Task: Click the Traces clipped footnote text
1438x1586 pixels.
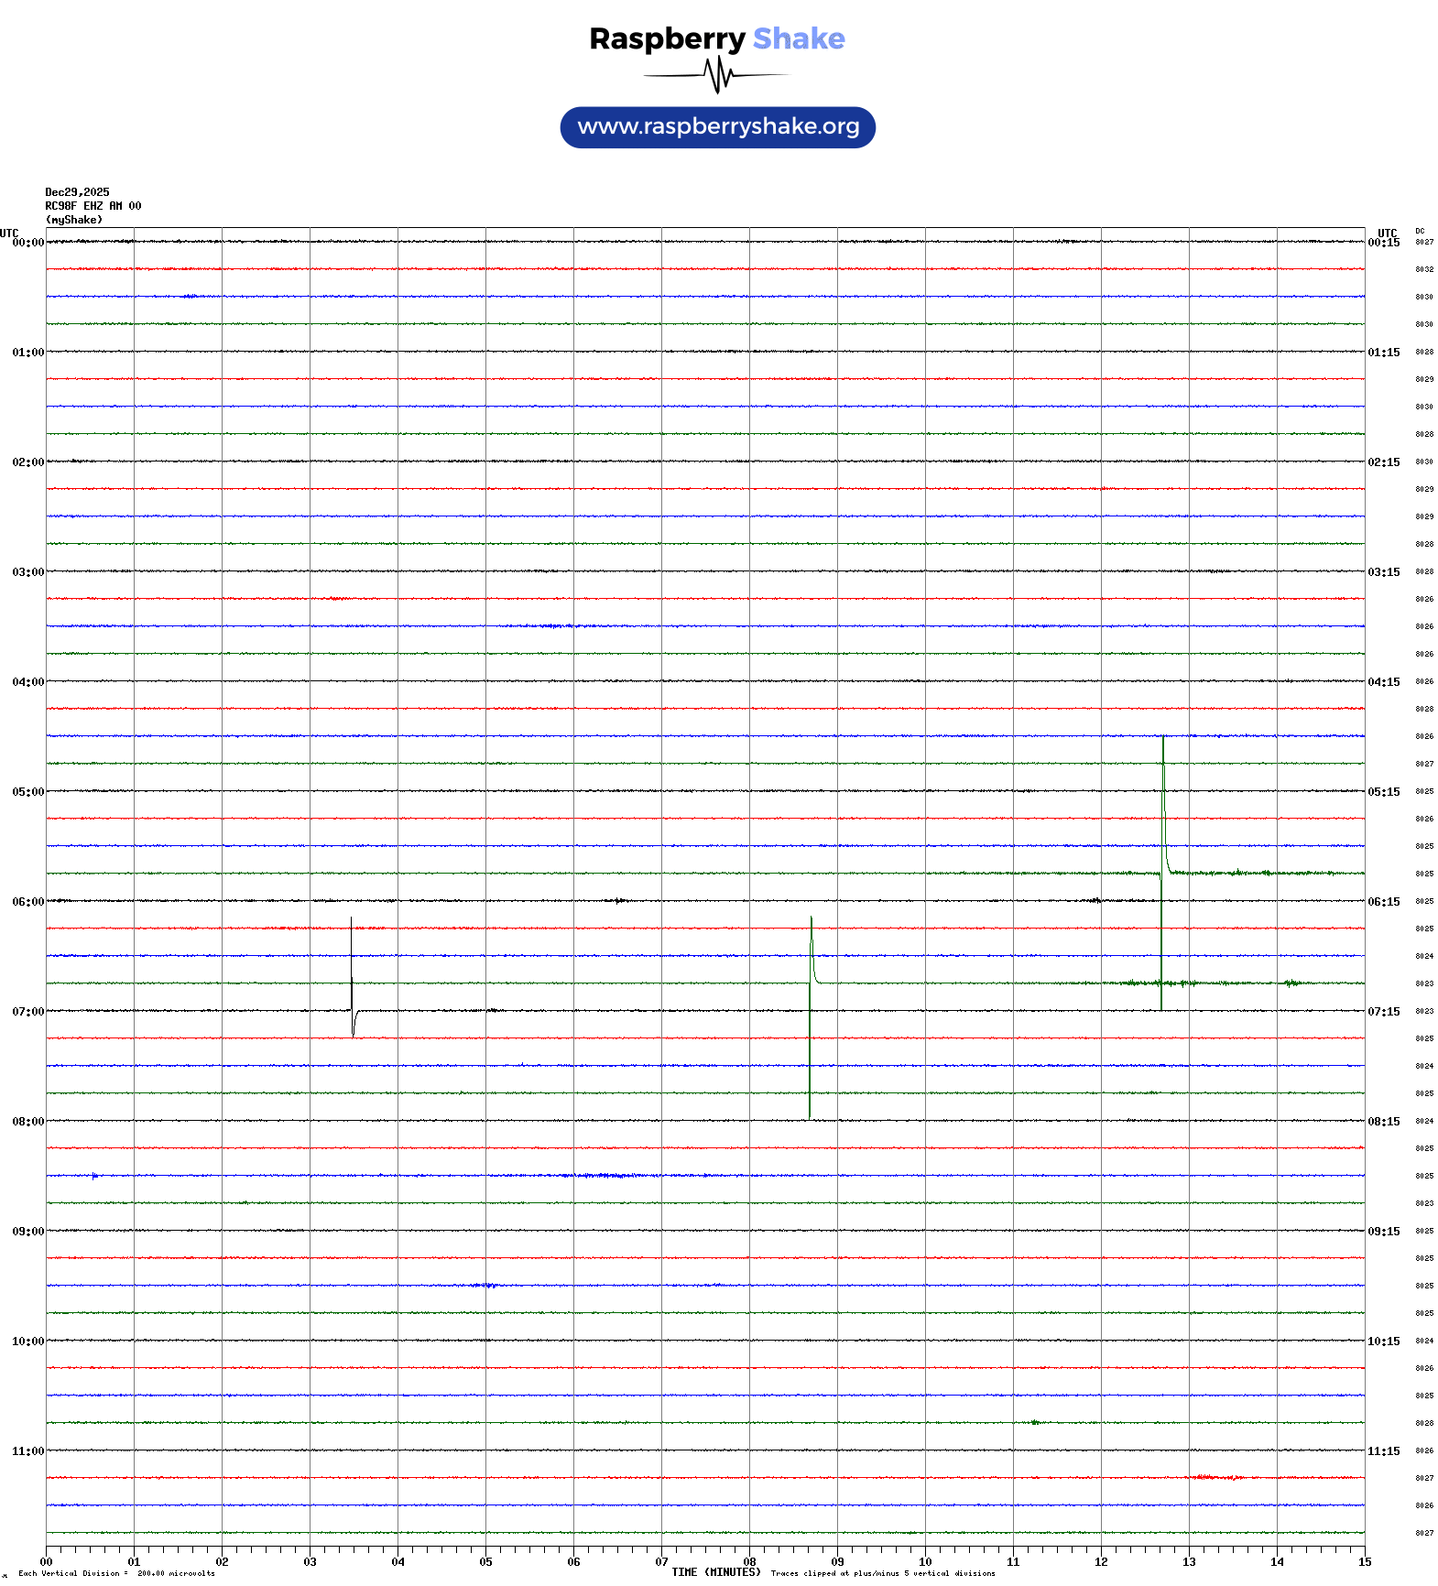Action: 882,1573
